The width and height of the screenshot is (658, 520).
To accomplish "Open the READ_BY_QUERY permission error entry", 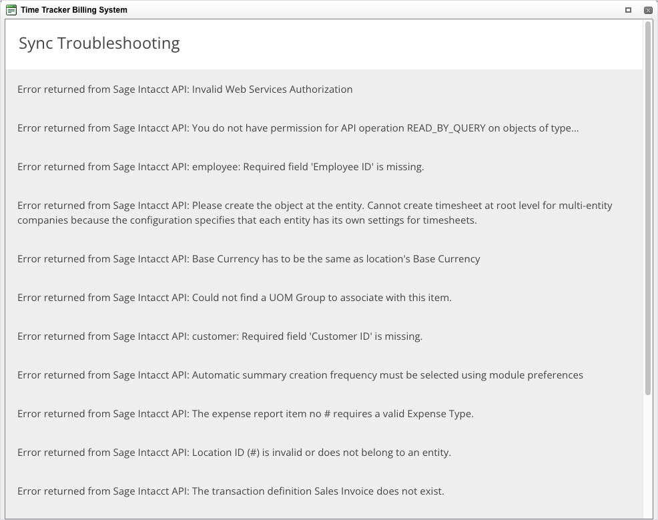I will pos(298,128).
